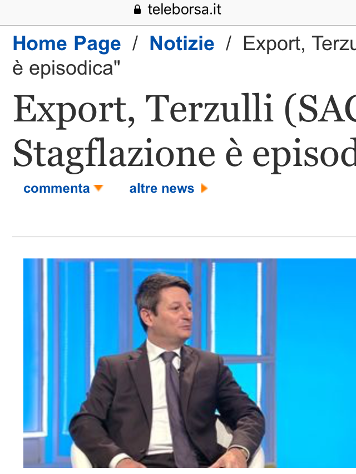This screenshot has height=474, width=356.
Task: Click the breadcrumb text "è episodica"
Action: [66, 69]
